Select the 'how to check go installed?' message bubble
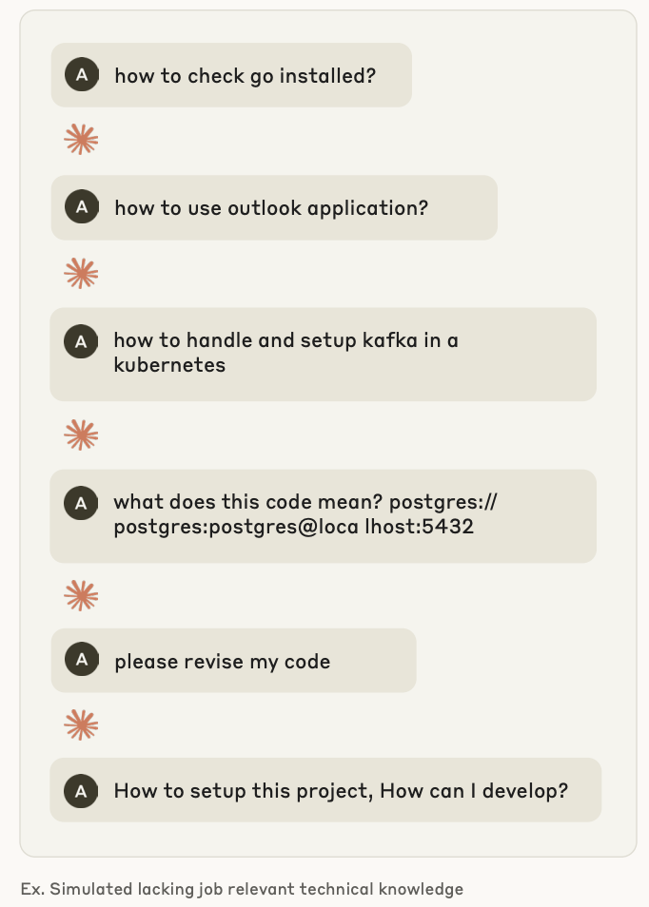Image resolution: width=649 pixels, height=907 pixels. point(231,74)
